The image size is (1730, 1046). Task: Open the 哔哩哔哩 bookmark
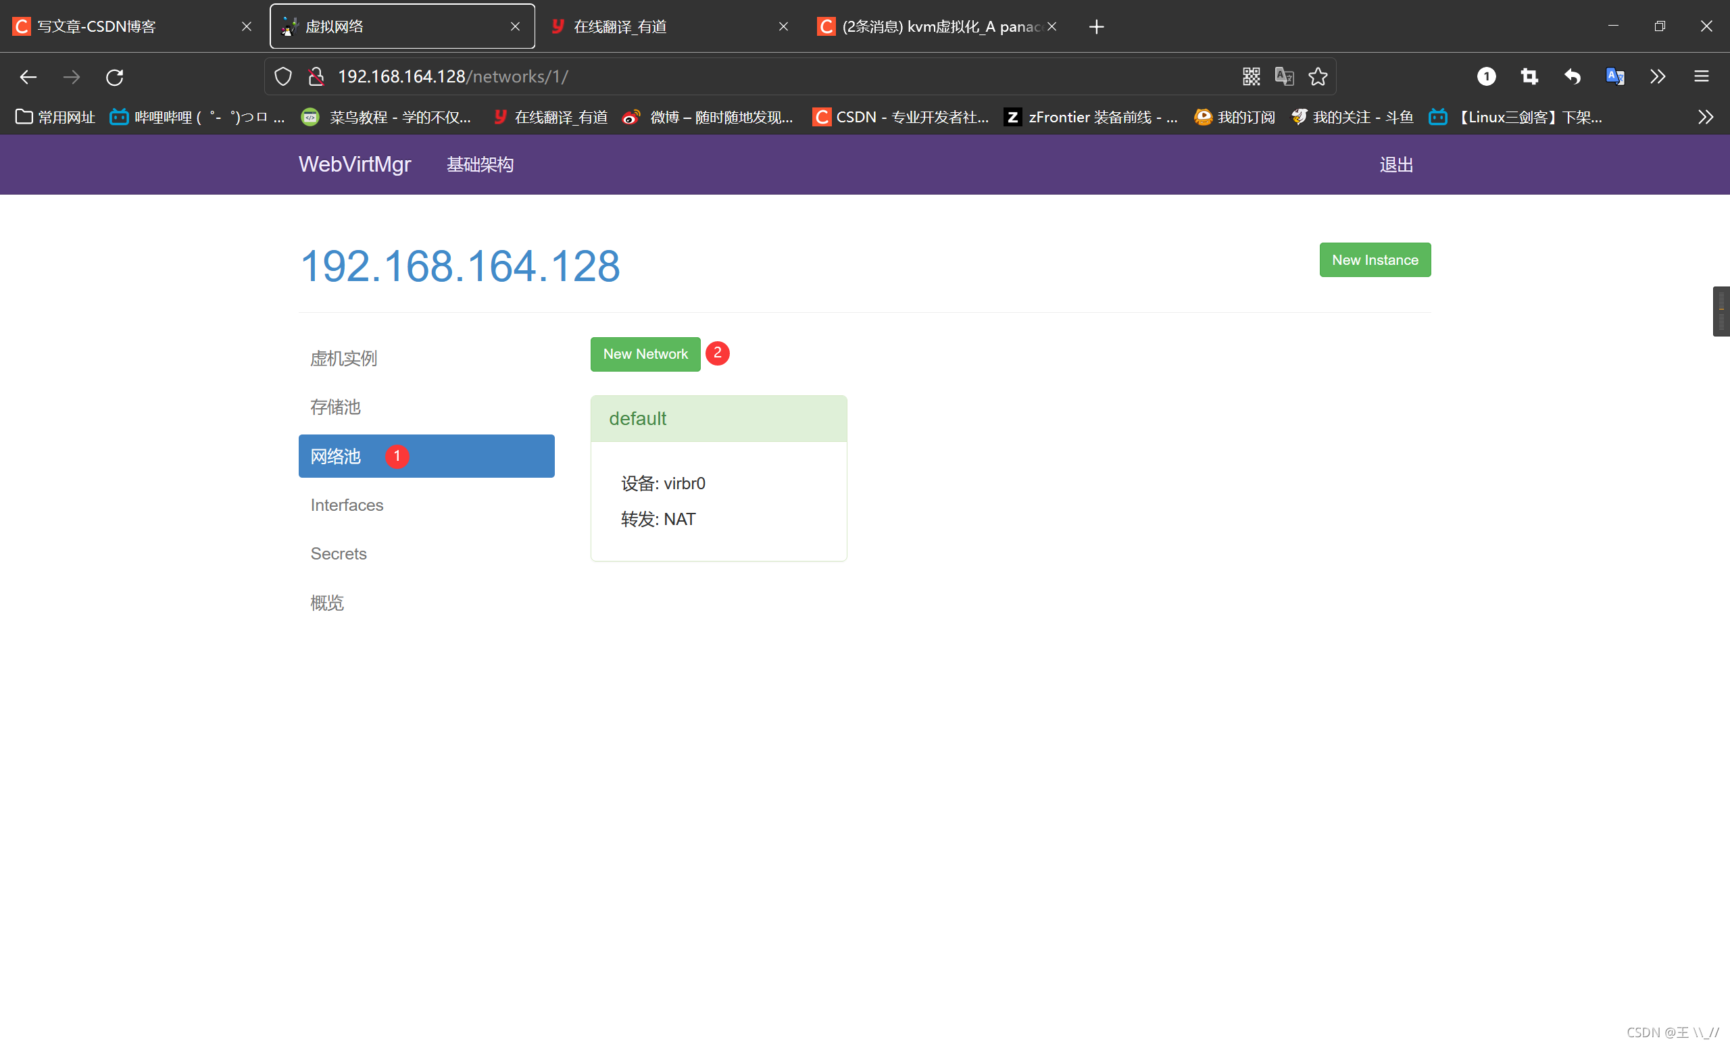198,118
